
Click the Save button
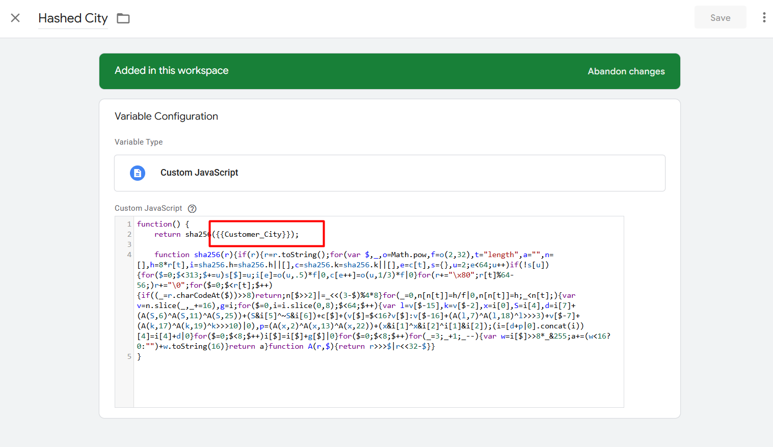(x=720, y=18)
